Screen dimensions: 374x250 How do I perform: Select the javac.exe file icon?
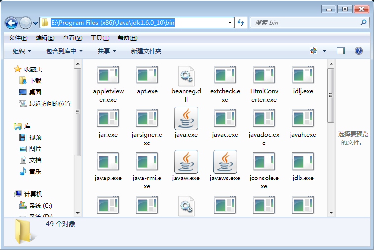coord(225,118)
